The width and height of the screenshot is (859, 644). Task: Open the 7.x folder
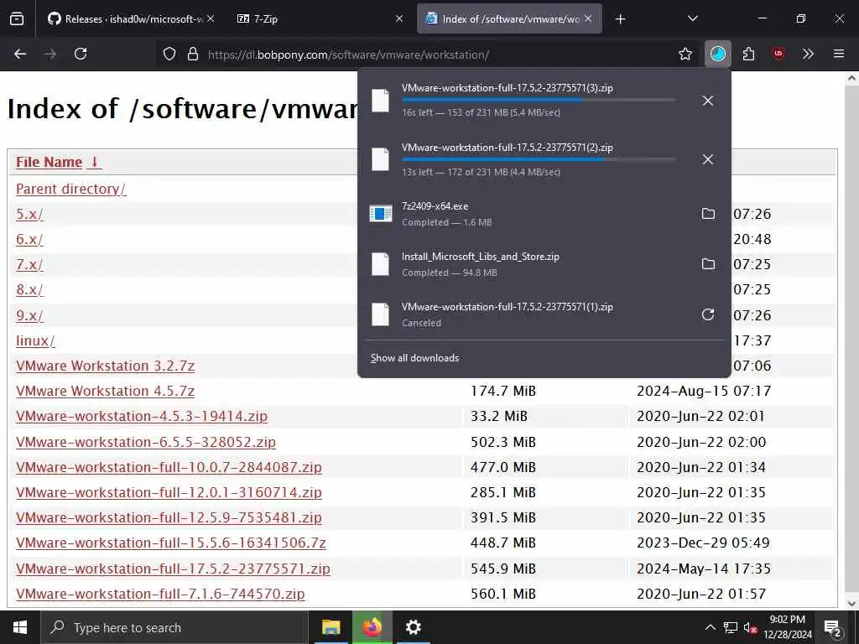point(29,264)
